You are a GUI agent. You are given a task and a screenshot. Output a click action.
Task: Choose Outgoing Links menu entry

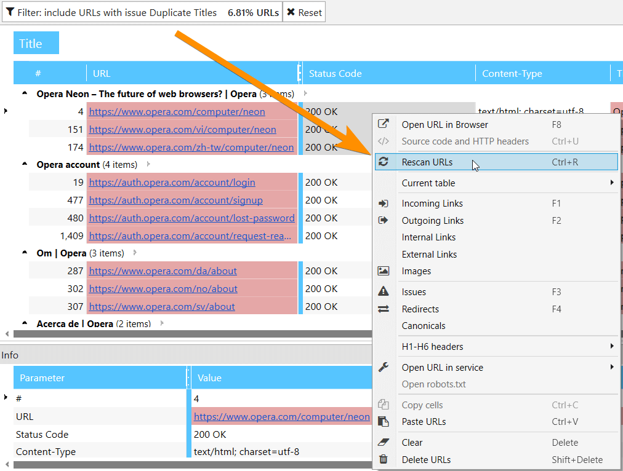pos(496,221)
